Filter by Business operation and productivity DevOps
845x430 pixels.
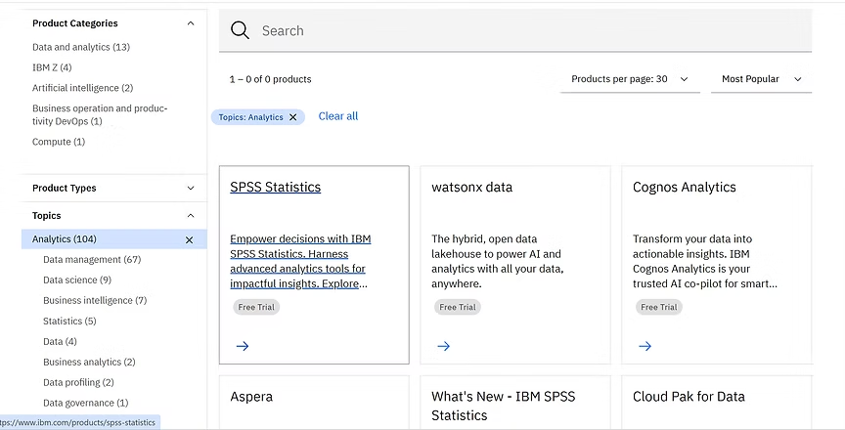100,114
